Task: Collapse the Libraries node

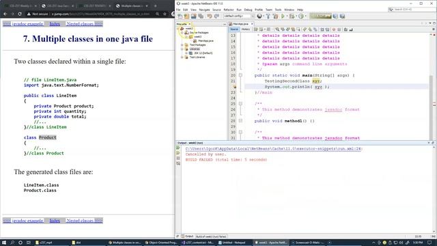Action: (x=182, y=49)
